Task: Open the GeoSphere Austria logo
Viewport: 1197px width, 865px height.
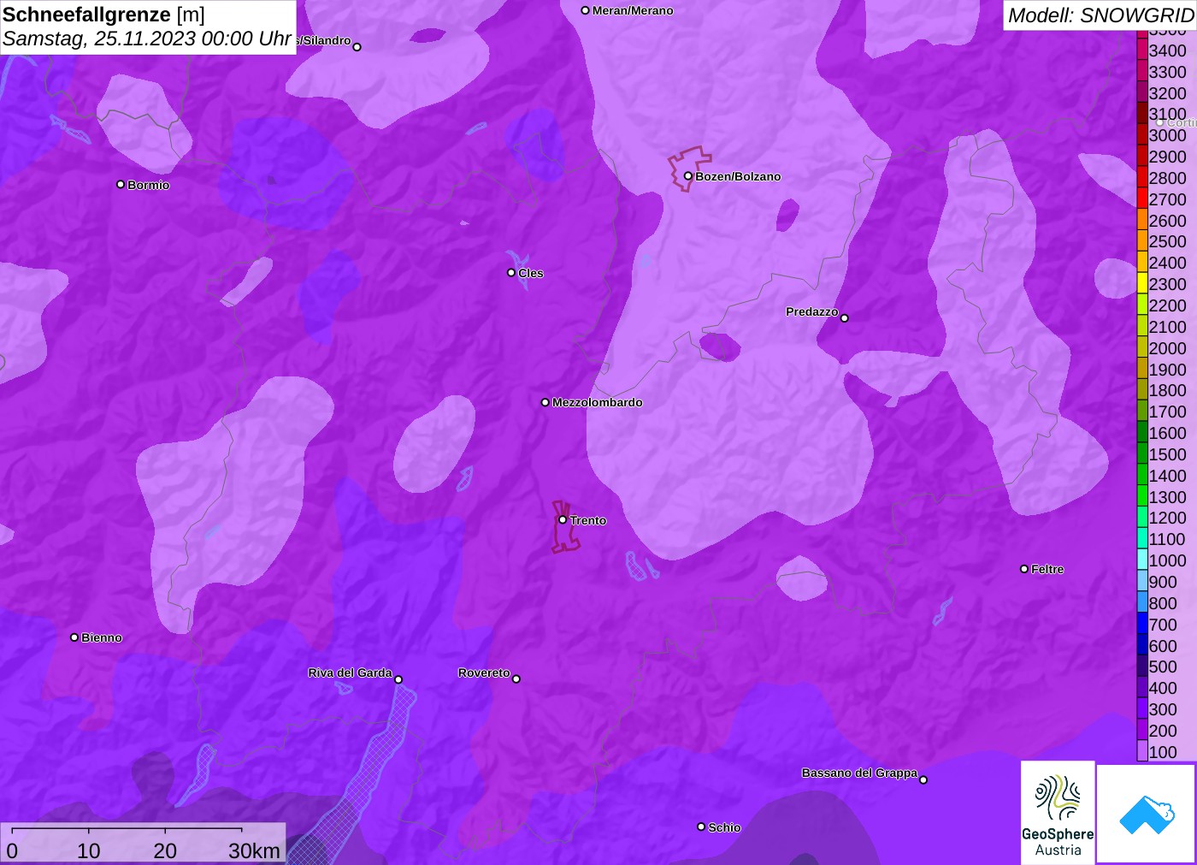Action: [1058, 813]
